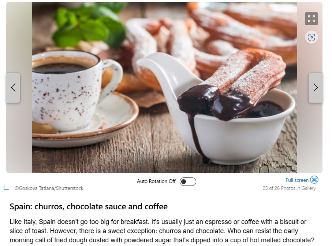Click the breakfast description paragraph text
This screenshot has height=246, width=332.
(162, 231)
